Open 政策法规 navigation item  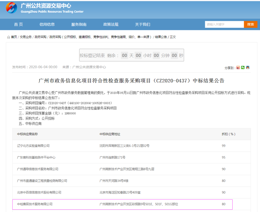[111, 24]
